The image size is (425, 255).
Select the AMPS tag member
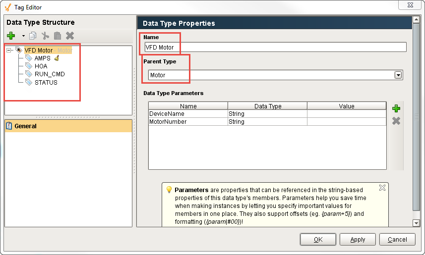[42, 58]
